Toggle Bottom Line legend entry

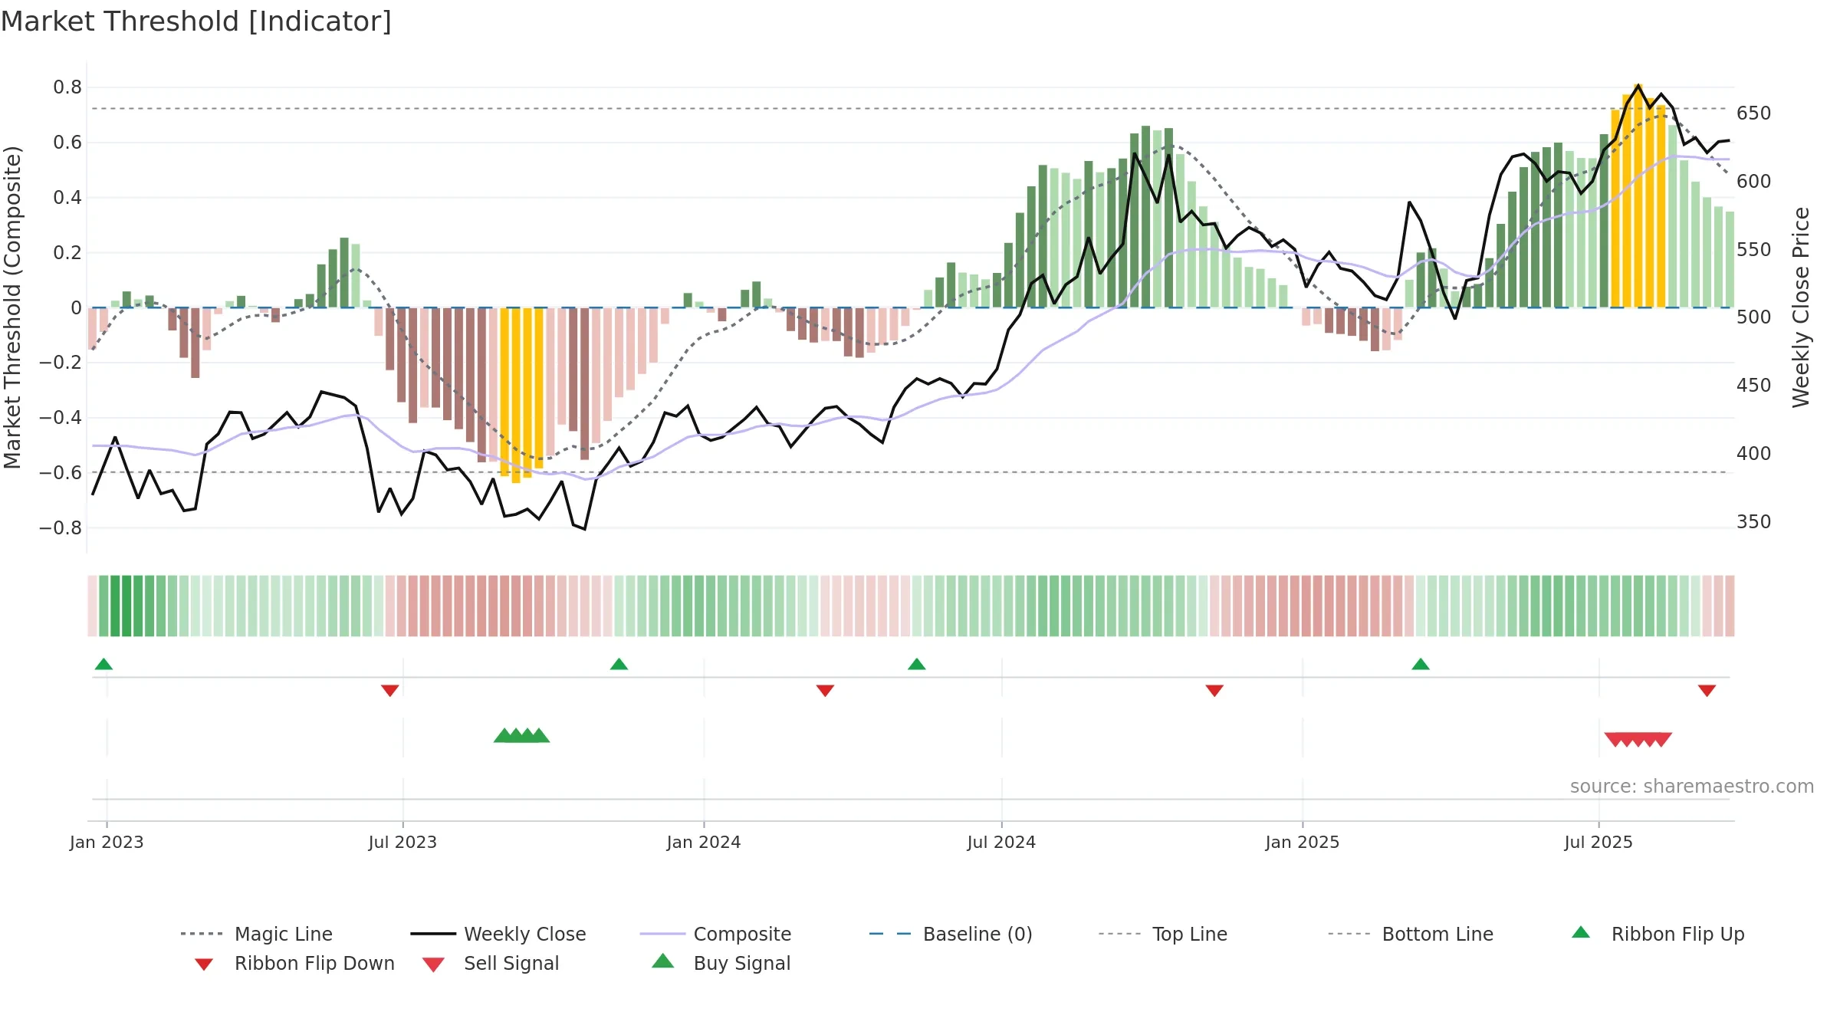click(x=1411, y=934)
